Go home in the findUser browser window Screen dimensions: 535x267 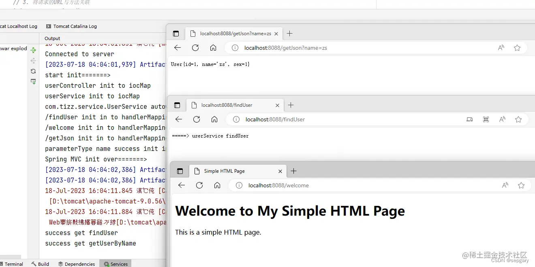coord(214,119)
